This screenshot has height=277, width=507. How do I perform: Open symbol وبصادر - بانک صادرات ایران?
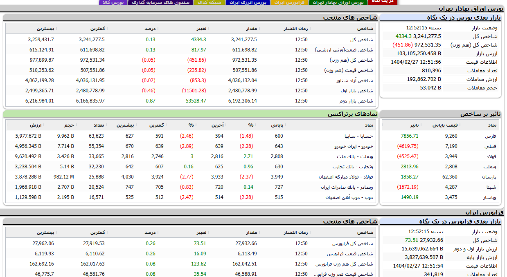347,187
